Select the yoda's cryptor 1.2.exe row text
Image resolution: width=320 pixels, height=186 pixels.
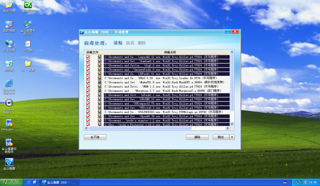pyautogui.click(x=132, y=120)
